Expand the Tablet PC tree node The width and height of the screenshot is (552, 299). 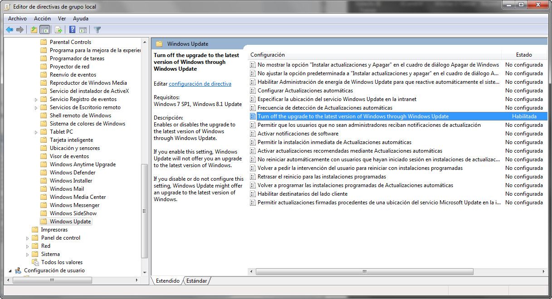[x=36, y=132]
